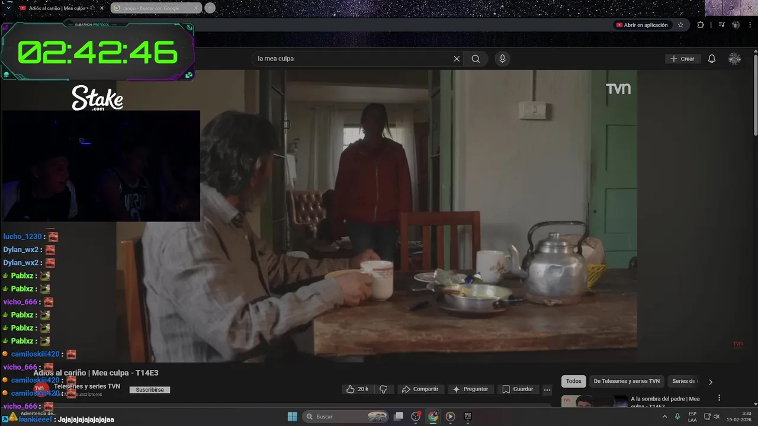Dislike the video with thumbs down

point(383,389)
